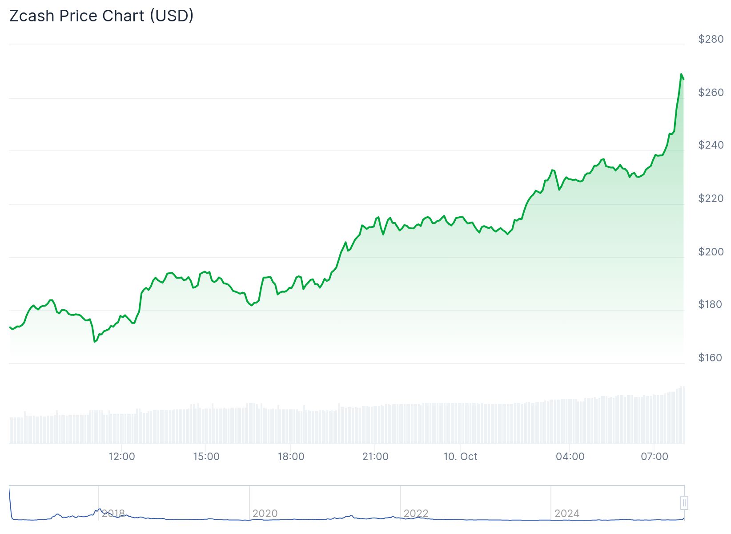This screenshot has width=731, height=534.
Task: Click the 07:00 time axis label
Action: point(655,457)
